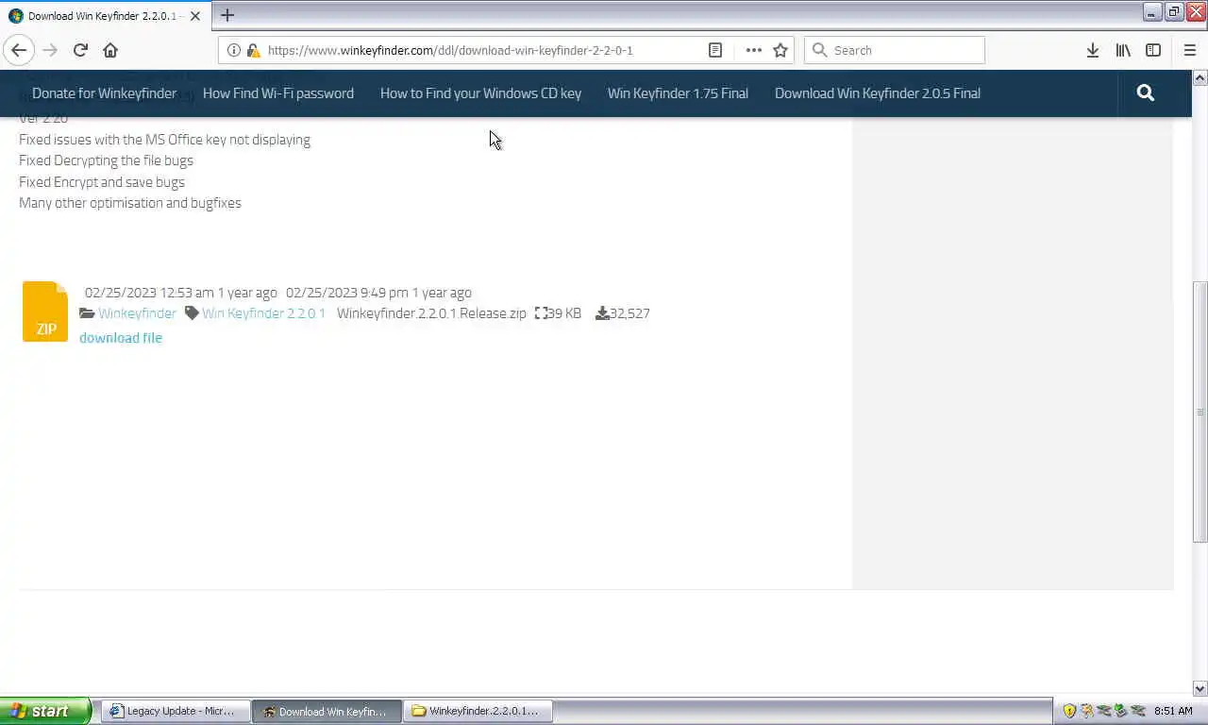Open How to Find your Windows CD key
The image size is (1208, 725).
tap(480, 93)
